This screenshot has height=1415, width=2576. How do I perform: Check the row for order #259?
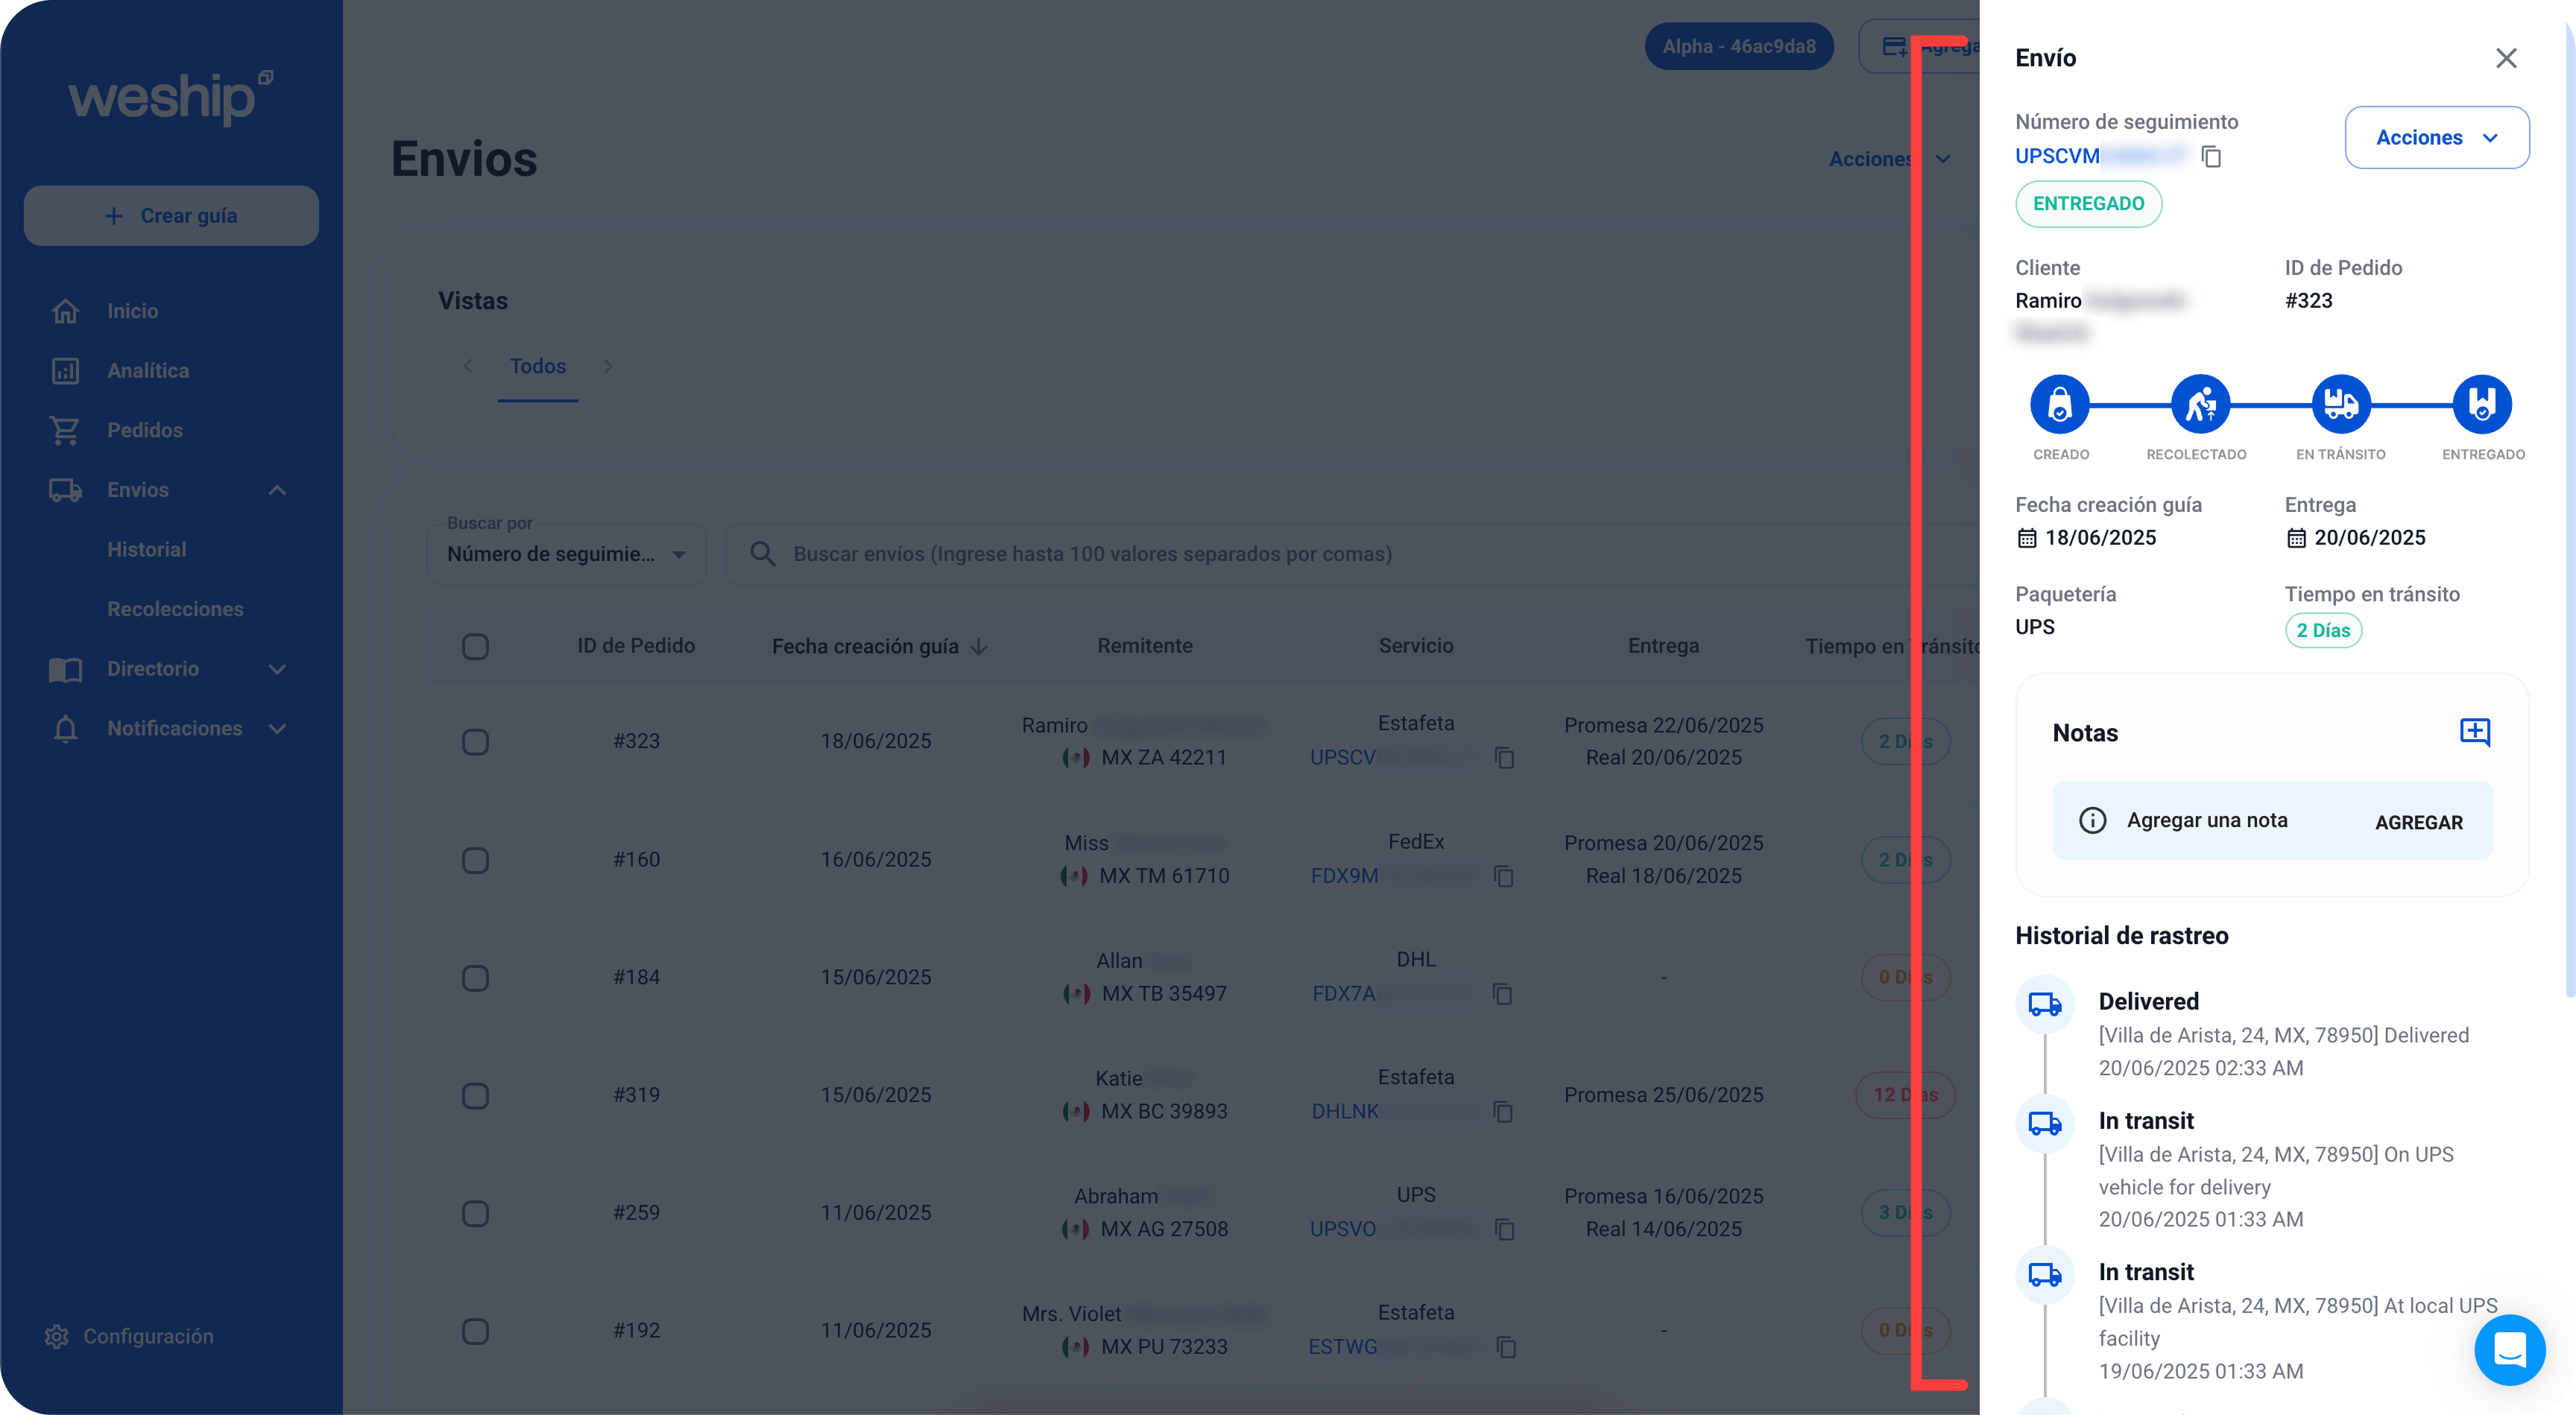click(x=475, y=1213)
